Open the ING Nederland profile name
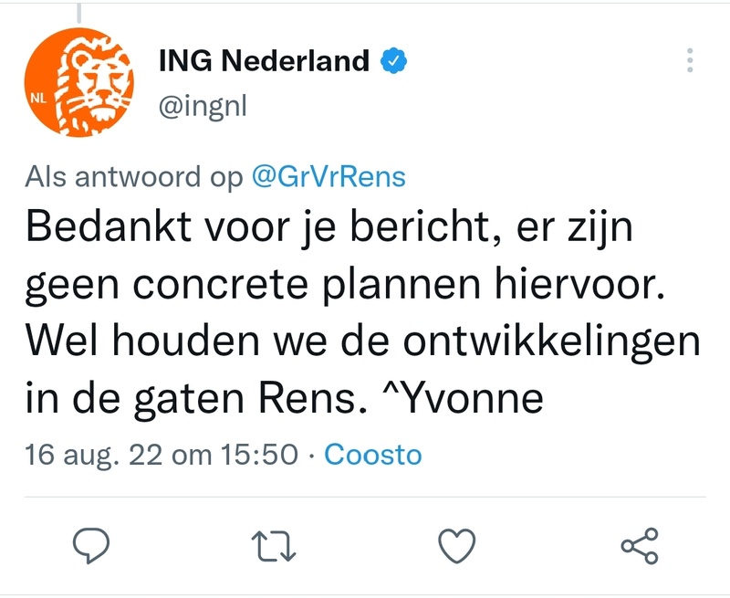Viewport: 730px width, 598px height. pyautogui.click(x=264, y=61)
